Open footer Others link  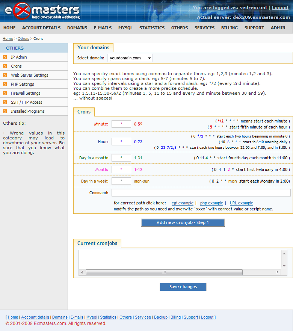coord(125,317)
